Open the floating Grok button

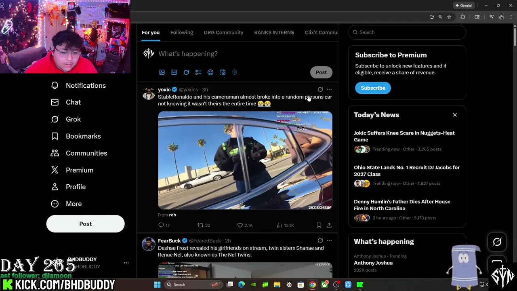pyautogui.click(x=497, y=242)
